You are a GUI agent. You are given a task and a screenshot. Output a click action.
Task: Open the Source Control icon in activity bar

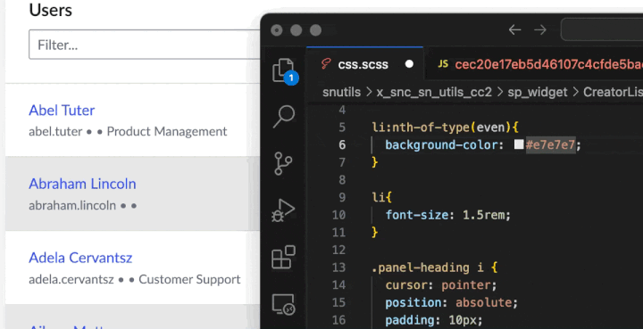[283, 163]
